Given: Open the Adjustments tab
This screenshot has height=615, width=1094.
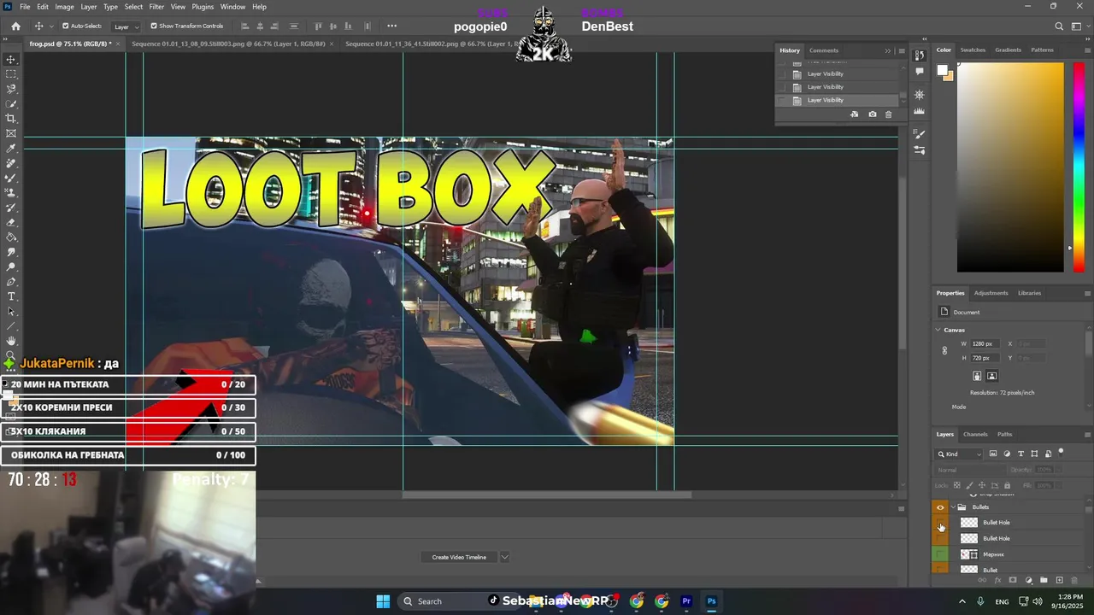Looking at the screenshot, I should [991, 293].
